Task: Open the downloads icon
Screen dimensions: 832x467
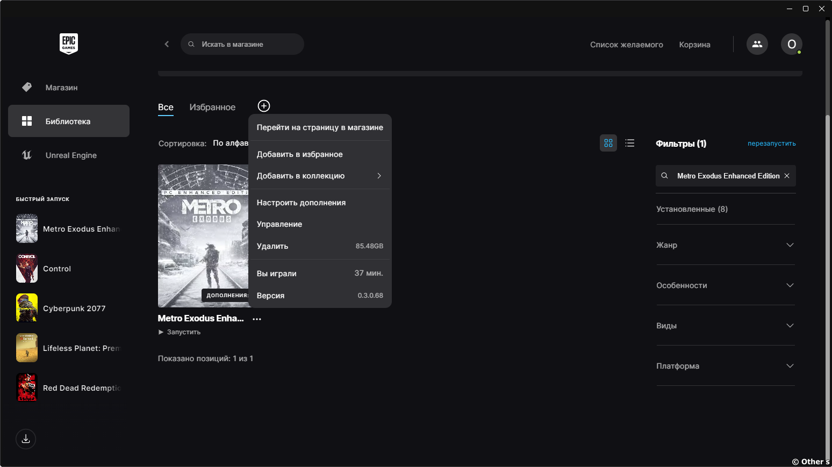Action: [x=26, y=439]
